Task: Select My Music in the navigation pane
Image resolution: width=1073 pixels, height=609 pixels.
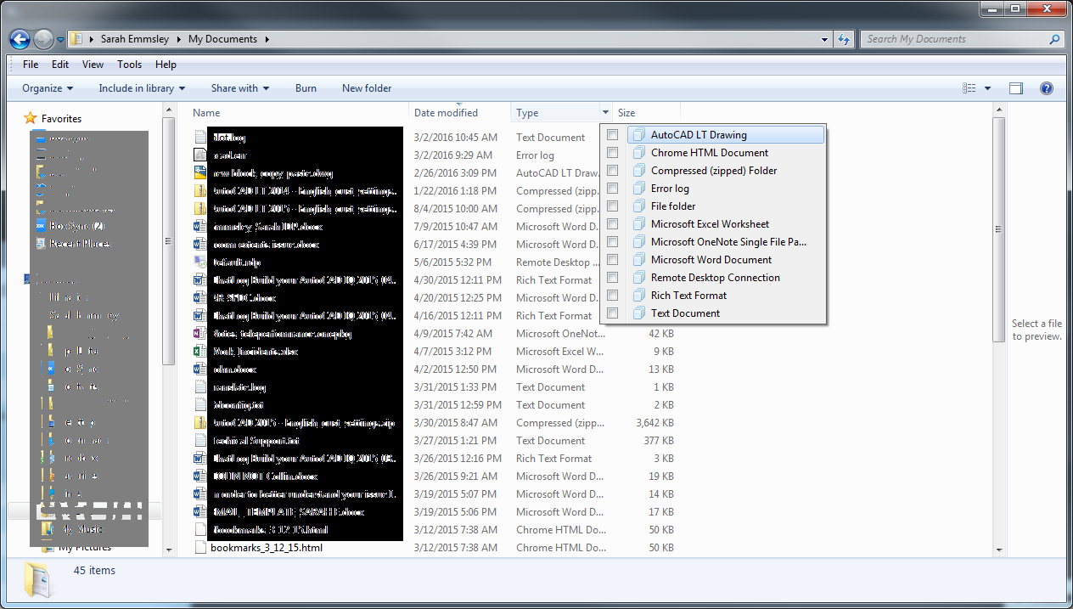Action: [x=83, y=529]
